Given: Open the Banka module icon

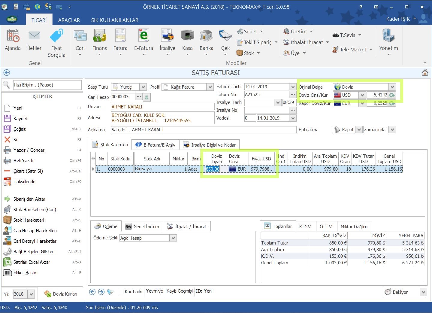Looking at the screenshot, I should click(206, 36).
